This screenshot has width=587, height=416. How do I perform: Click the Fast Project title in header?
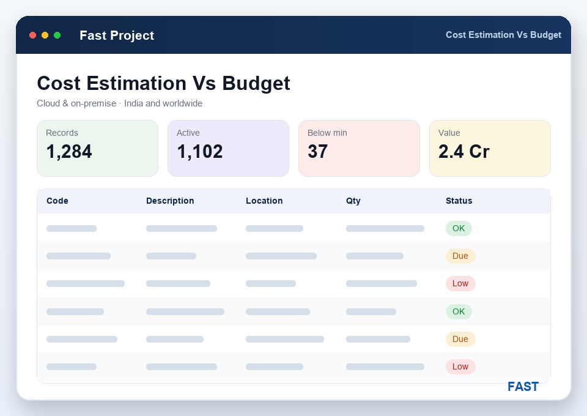pyautogui.click(x=117, y=35)
